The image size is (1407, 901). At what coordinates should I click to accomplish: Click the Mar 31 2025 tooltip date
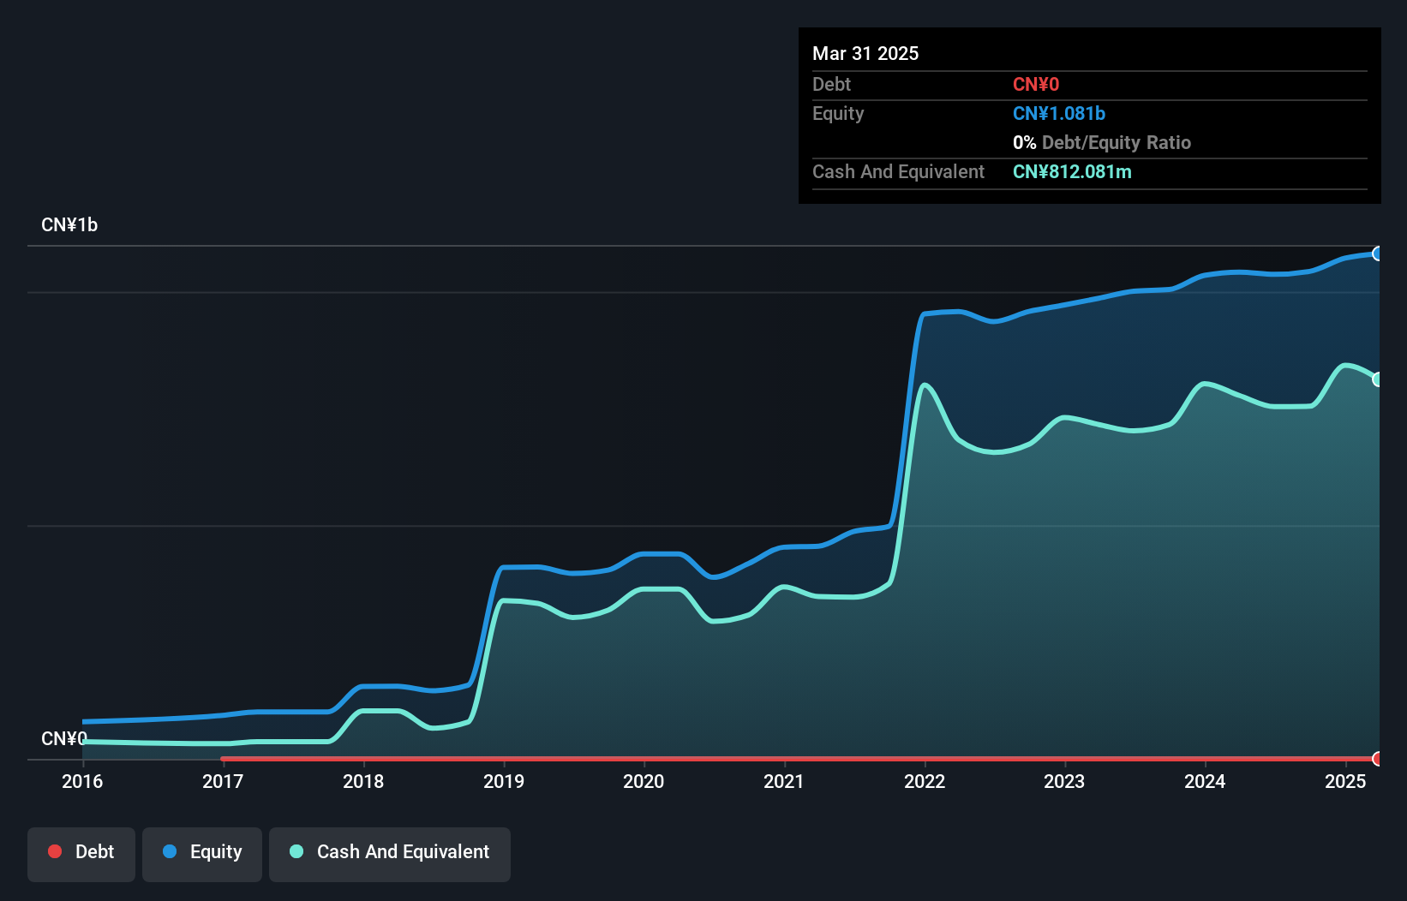click(865, 53)
